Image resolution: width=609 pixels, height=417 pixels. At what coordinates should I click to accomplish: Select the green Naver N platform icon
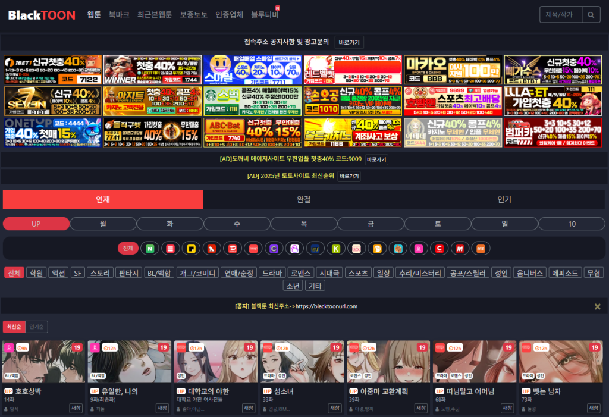tap(150, 248)
